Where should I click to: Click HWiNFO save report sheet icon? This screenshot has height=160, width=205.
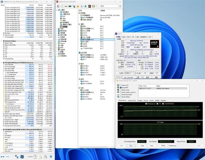point(40,157)
